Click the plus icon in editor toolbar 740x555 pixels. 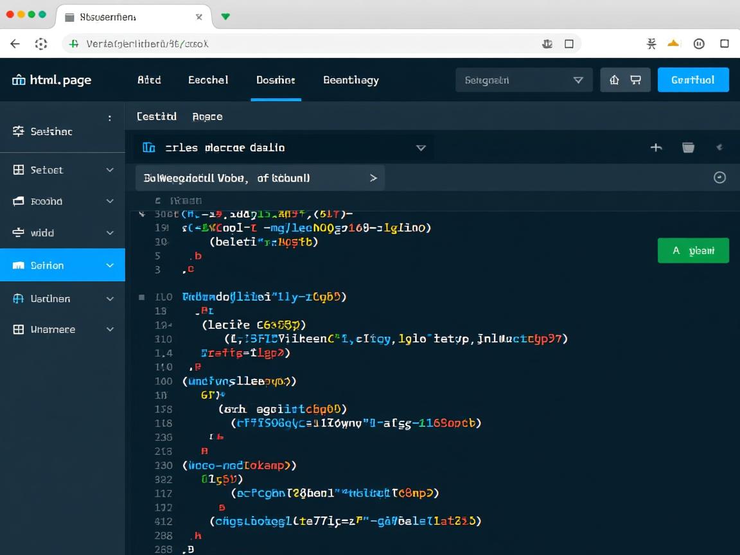click(x=656, y=148)
